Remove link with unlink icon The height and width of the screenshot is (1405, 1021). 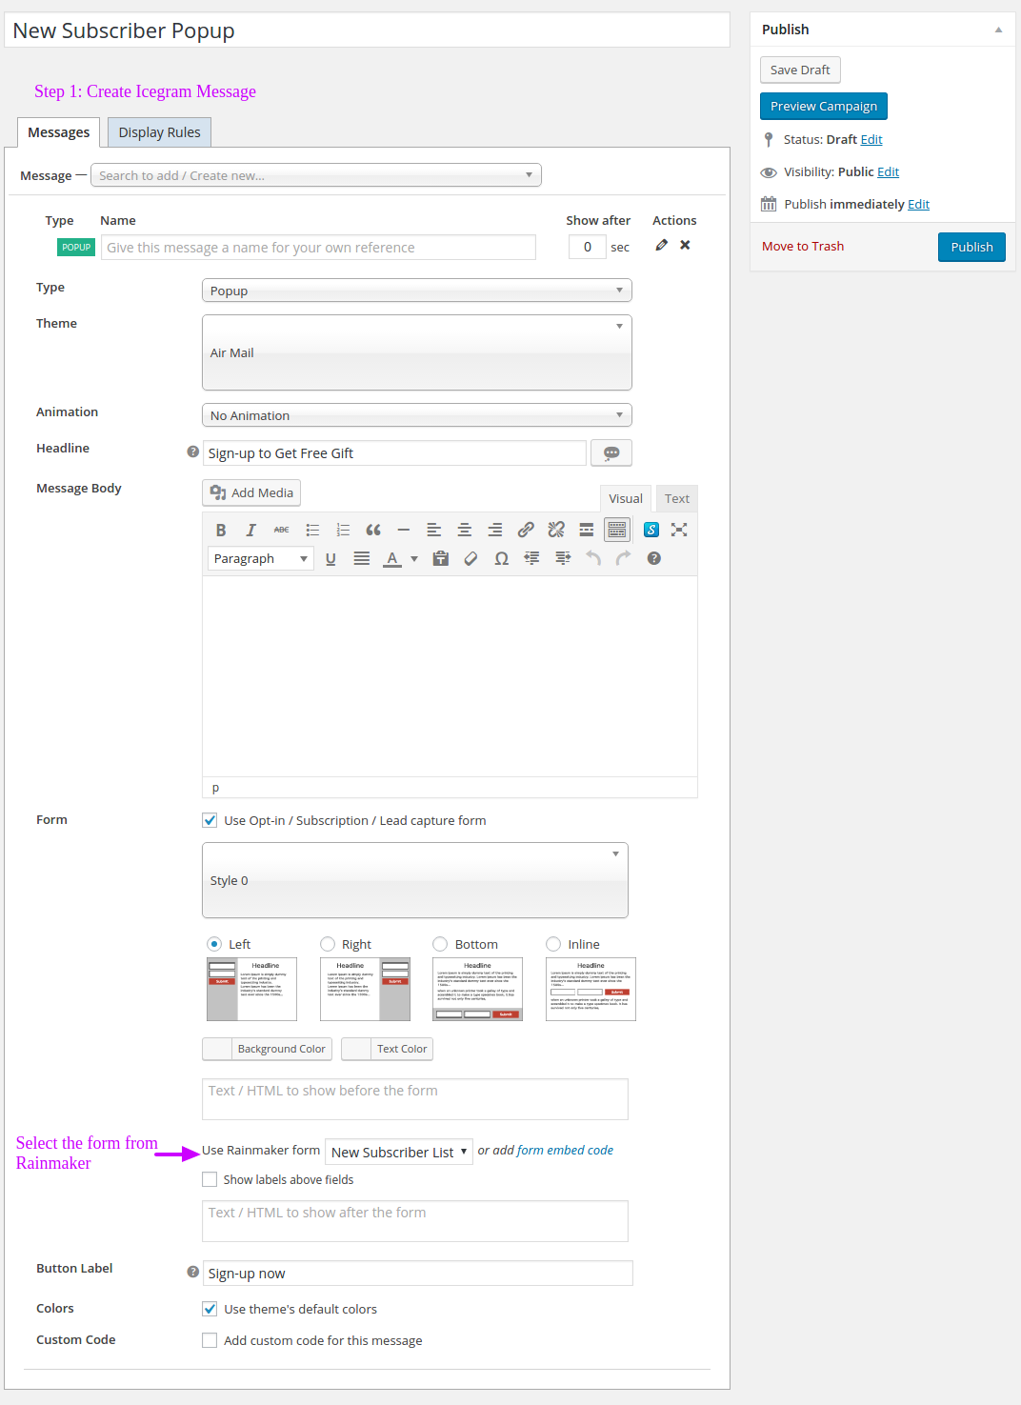556,530
